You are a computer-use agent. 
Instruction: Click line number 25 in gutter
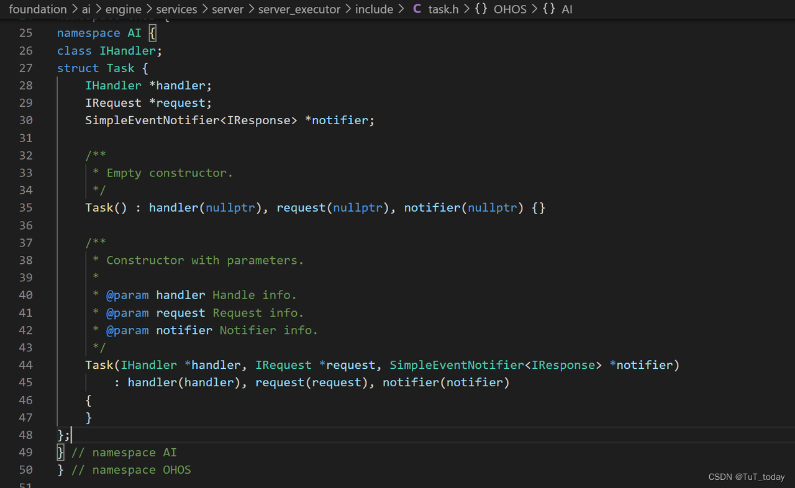(25, 33)
